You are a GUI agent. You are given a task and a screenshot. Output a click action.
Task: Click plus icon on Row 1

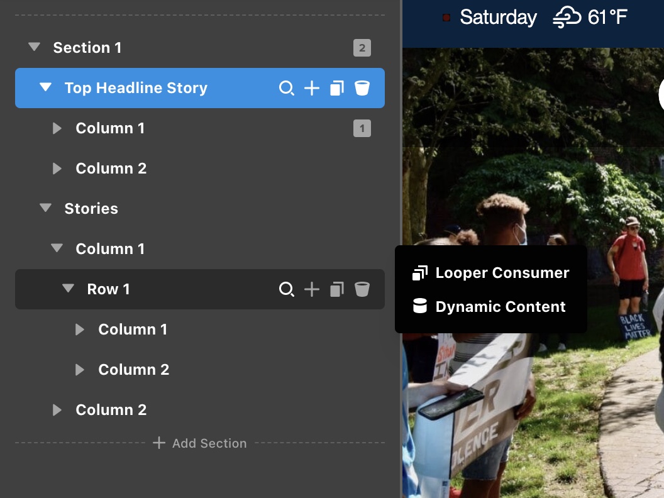312,289
